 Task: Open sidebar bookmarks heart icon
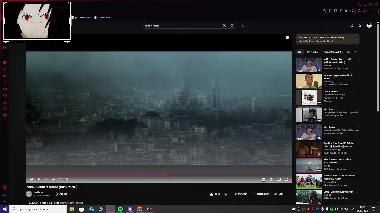click(x=5, y=69)
